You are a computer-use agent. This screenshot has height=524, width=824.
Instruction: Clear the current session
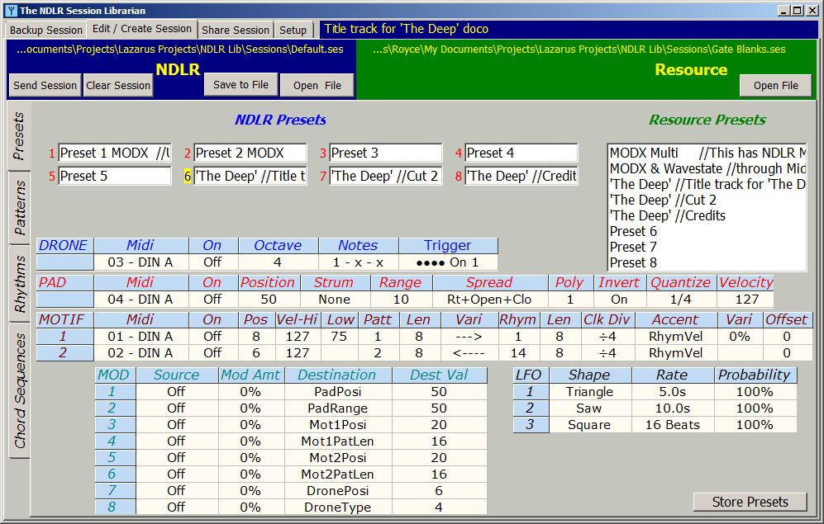117,84
